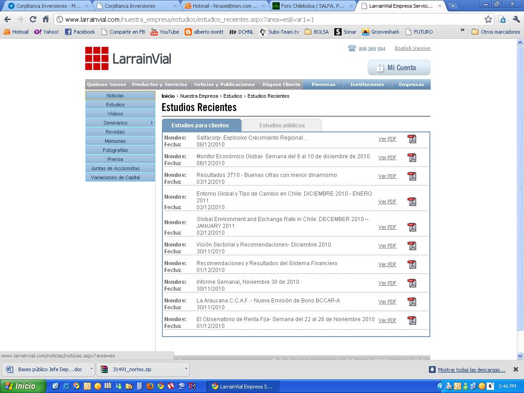Screen dimensions: 524x393
Task: Close the downloads bar
Action: point(516,369)
